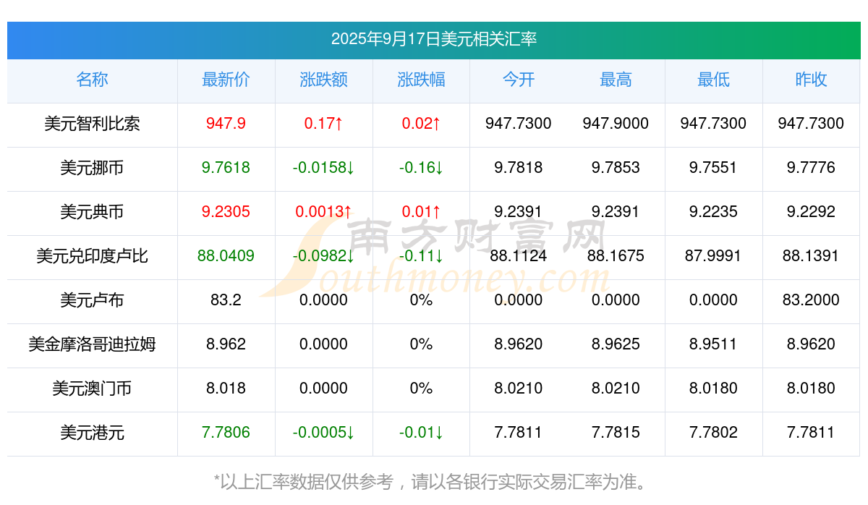
Task: Select latest price 7.7806
Action: [x=226, y=433]
